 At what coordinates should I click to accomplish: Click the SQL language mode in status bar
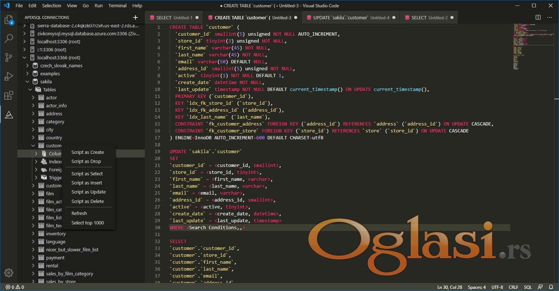[527, 287]
